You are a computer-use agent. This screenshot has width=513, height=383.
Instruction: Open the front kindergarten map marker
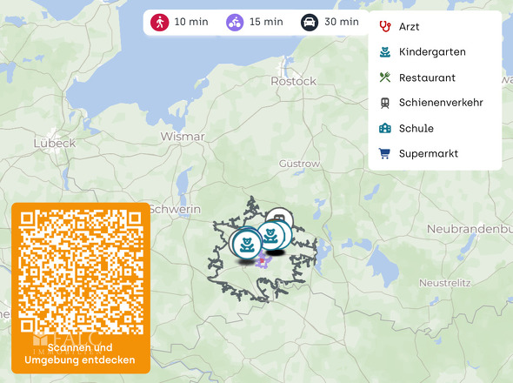pyautogui.click(x=247, y=245)
